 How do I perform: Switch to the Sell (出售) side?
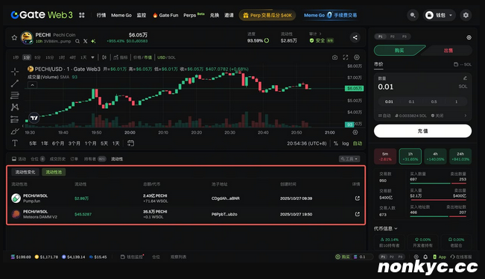tap(448, 50)
